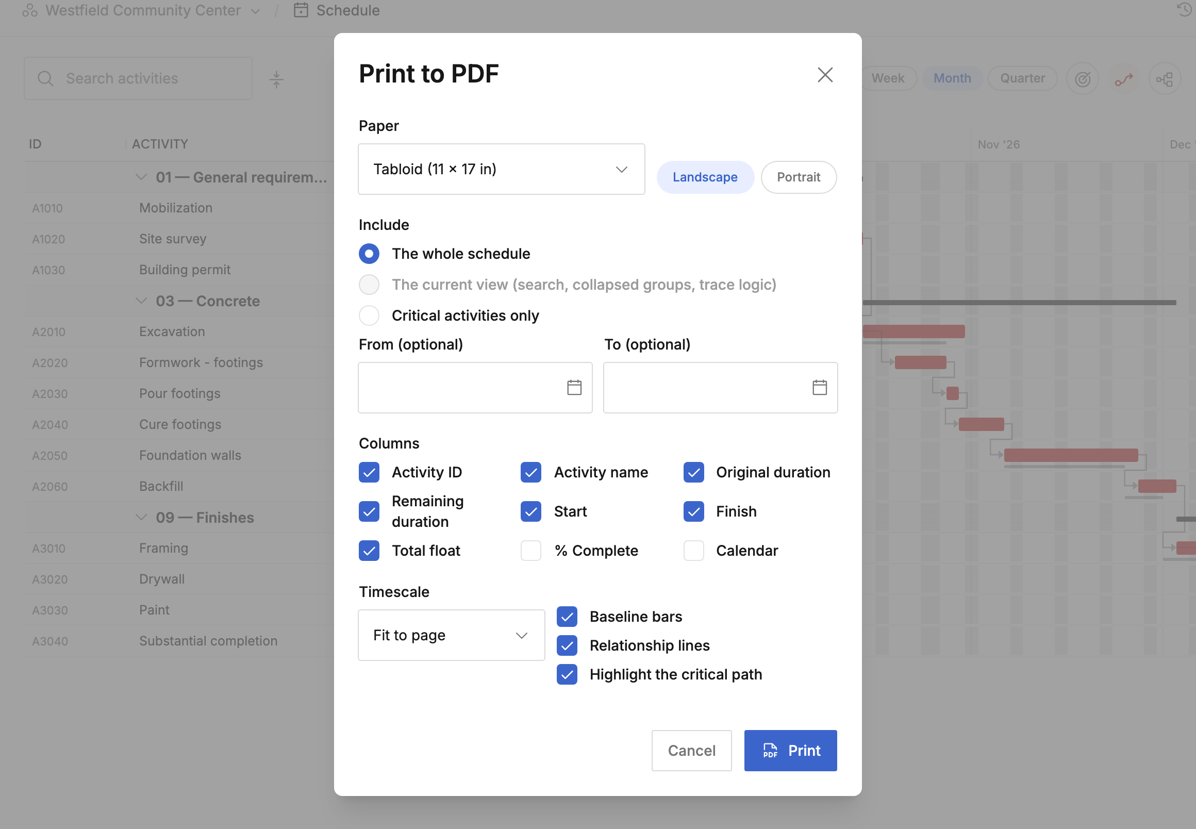This screenshot has width=1196, height=829.
Task: Disable Baseline bars
Action: click(567, 617)
